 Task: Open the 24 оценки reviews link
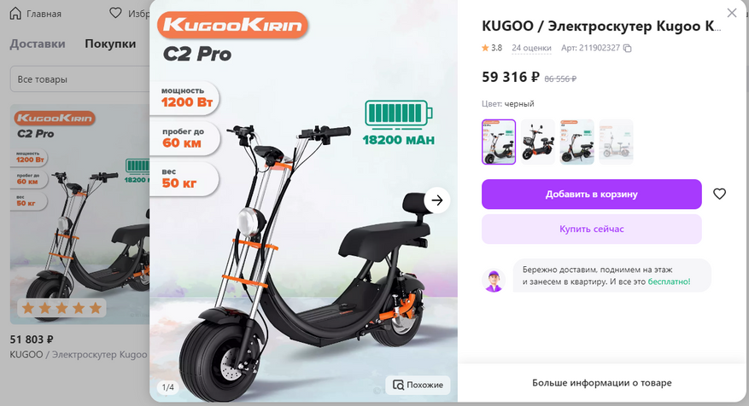pos(531,48)
